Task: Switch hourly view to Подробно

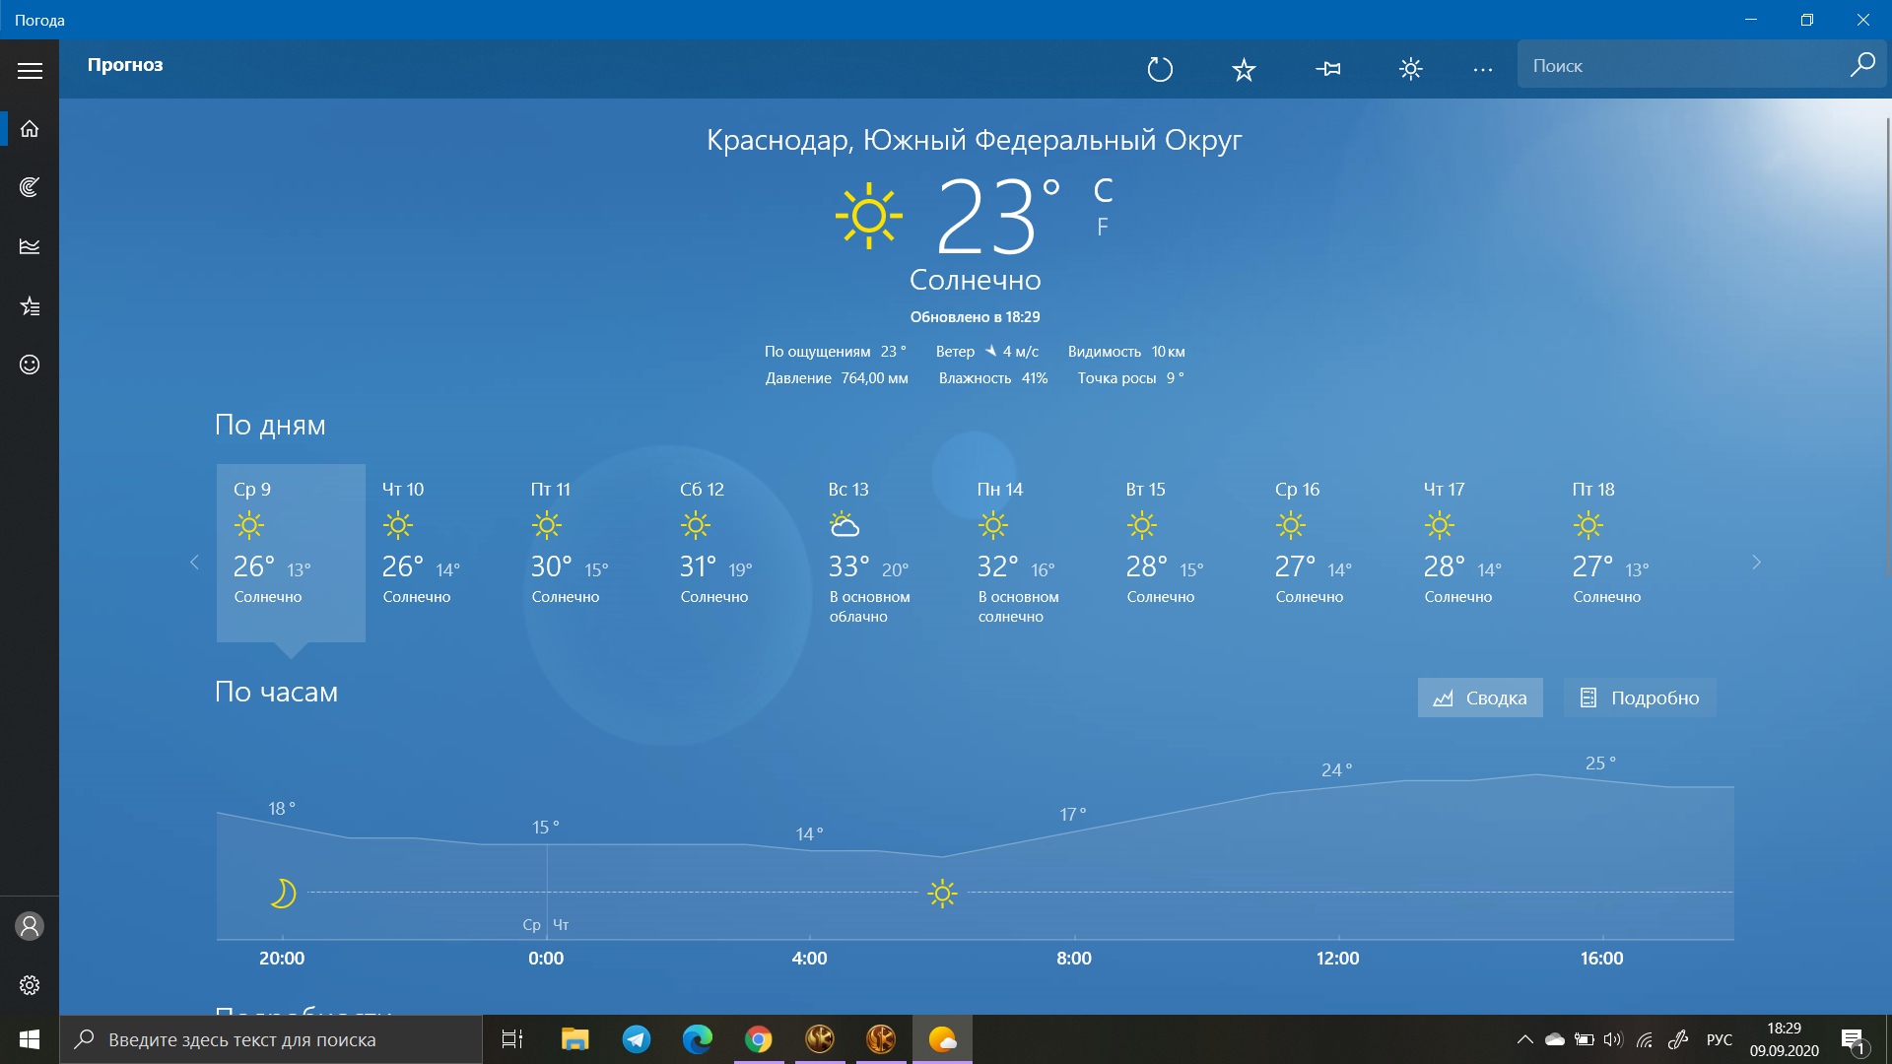Action: point(1640,698)
